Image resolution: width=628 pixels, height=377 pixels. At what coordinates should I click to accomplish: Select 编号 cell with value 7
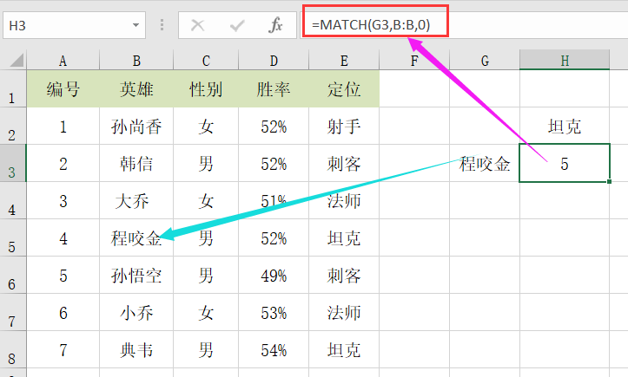tap(63, 350)
